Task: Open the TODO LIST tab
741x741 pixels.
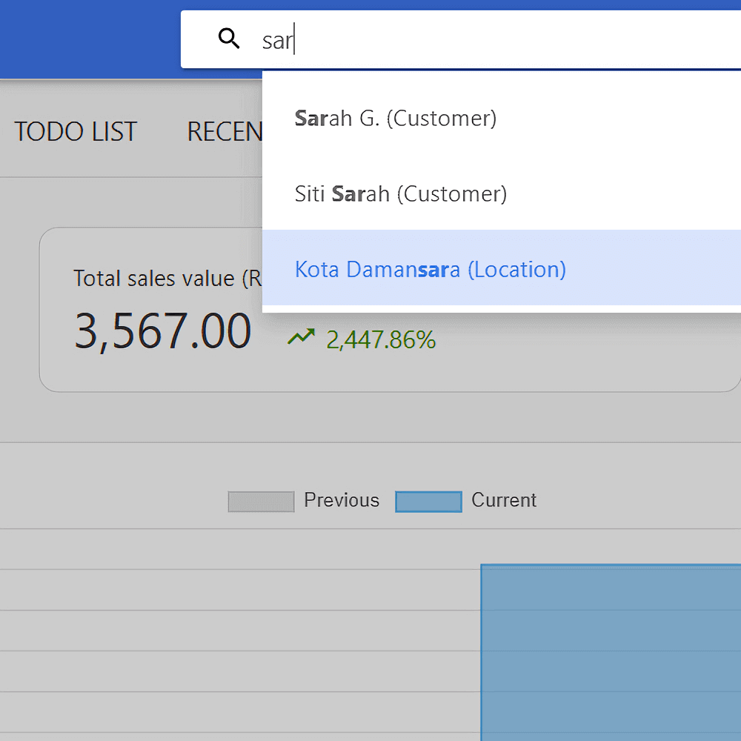Action: 76,132
